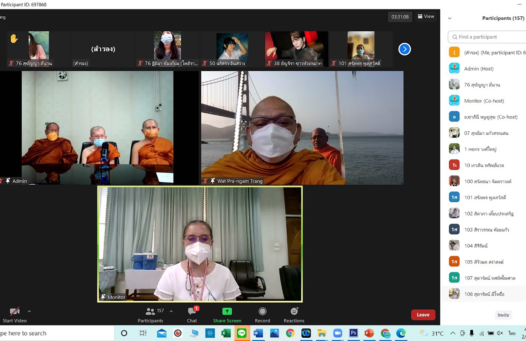
Task: Open Zoom icon in the taskbar
Action: [x=337, y=333]
